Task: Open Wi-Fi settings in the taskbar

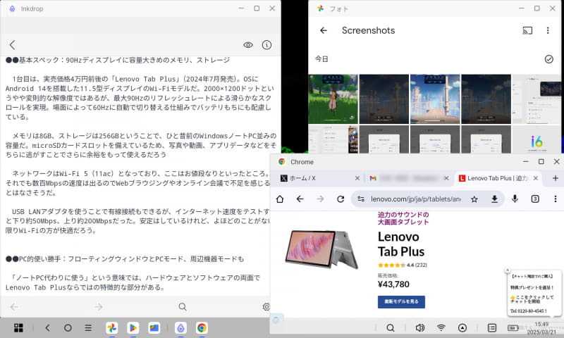Action: point(441,327)
